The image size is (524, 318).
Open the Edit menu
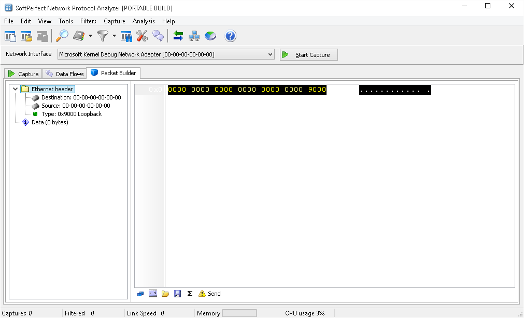point(26,21)
